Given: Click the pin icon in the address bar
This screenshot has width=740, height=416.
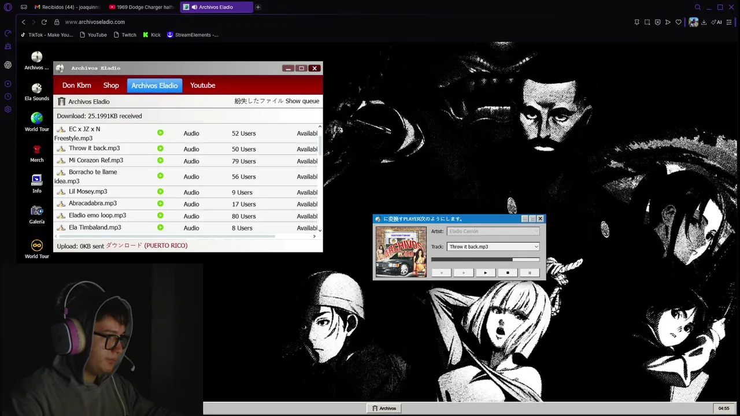Looking at the screenshot, I should 637,22.
